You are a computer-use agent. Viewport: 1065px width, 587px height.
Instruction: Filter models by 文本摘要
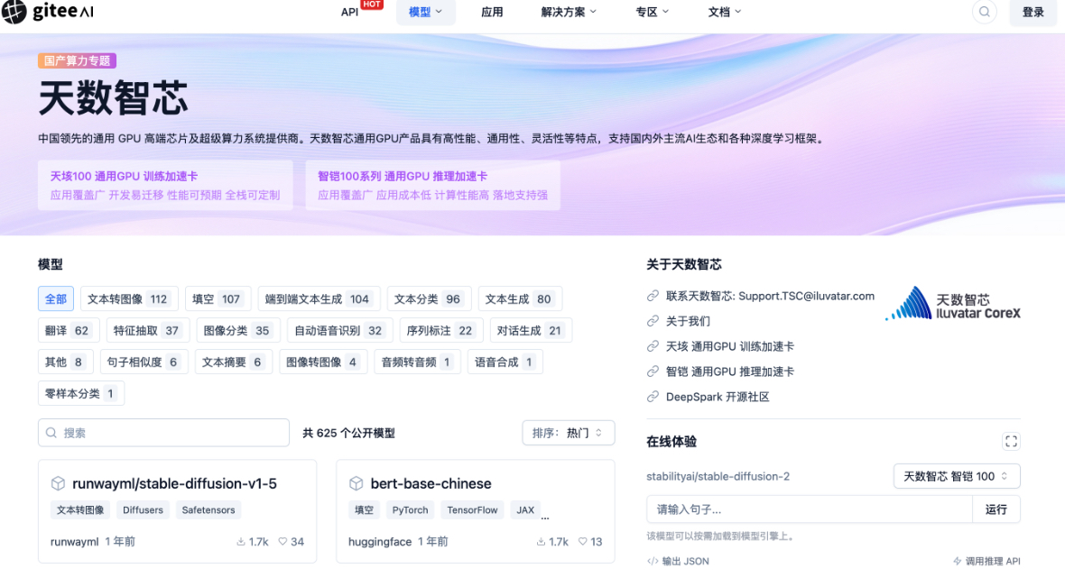point(233,362)
